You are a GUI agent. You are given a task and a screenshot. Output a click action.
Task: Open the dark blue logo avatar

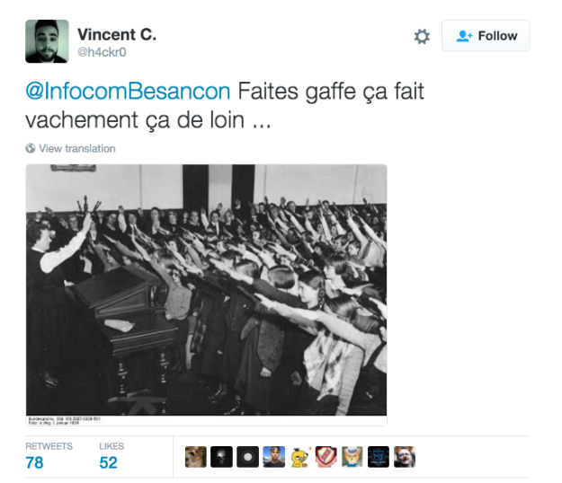point(379,457)
